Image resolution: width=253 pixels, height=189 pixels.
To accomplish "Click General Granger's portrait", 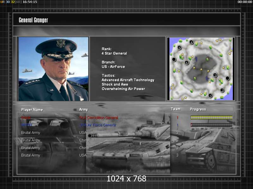I will [53, 69].
